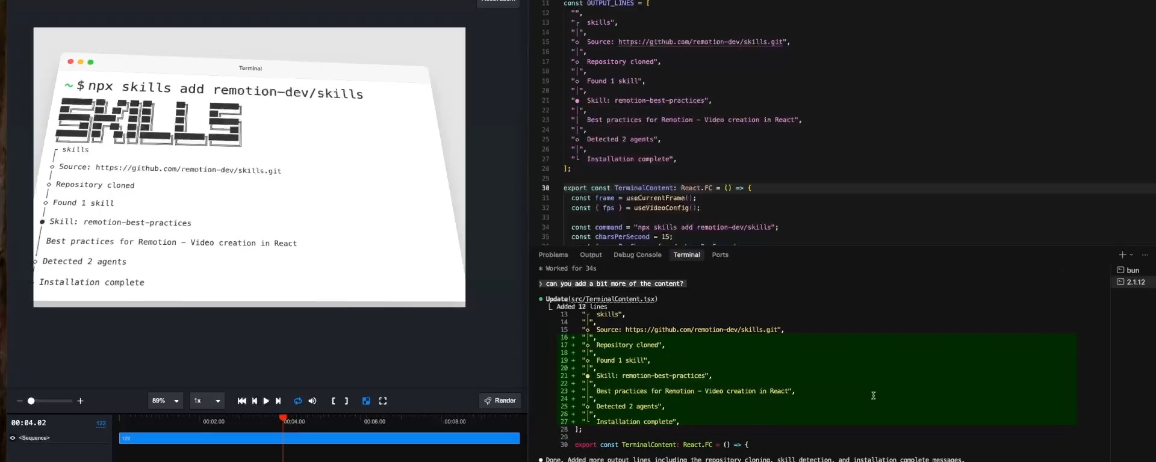Step back one frame
Viewport: 1156px width, 462px height.
255,401
